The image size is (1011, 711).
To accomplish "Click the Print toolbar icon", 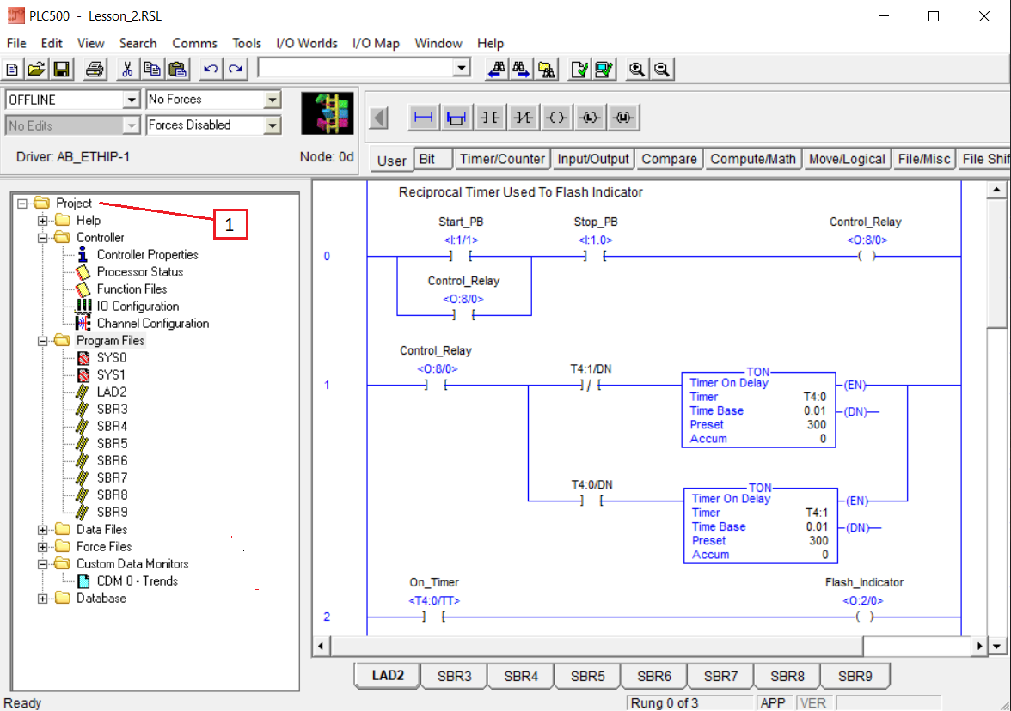I will point(95,69).
